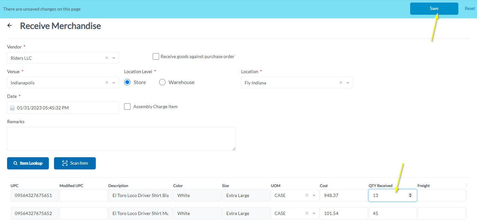Image resolution: width=477 pixels, height=223 pixels.
Task: Open the Vendor dropdown arrow
Action: coord(114,58)
